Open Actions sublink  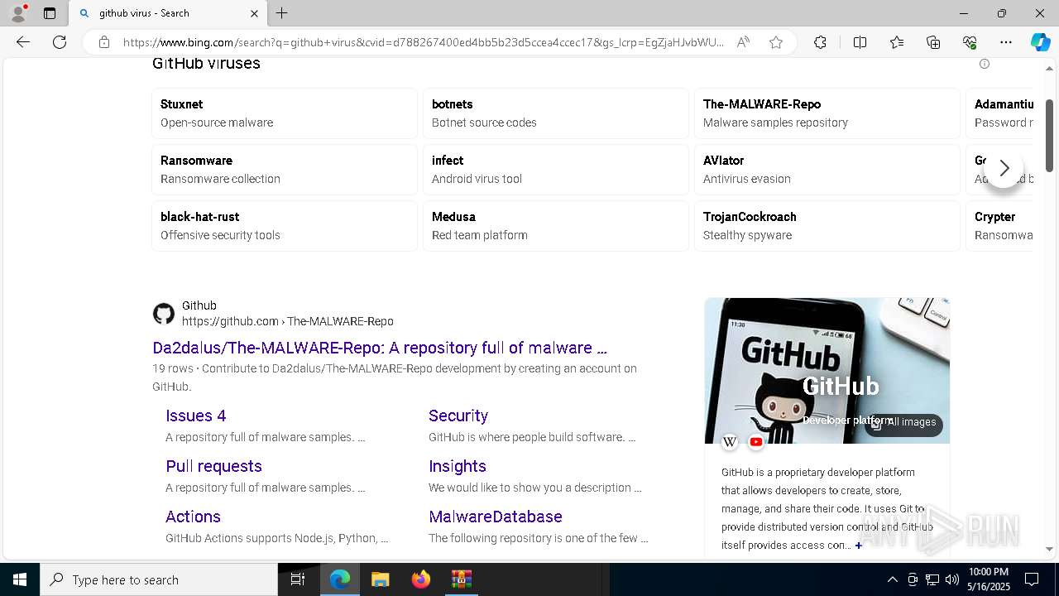(193, 517)
